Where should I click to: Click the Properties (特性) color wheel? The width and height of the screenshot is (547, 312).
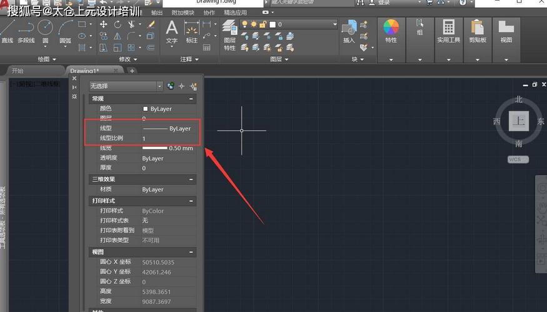tap(391, 29)
